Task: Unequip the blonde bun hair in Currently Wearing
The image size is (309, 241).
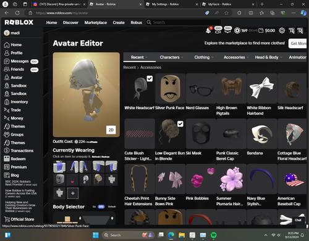Action: click(98, 179)
